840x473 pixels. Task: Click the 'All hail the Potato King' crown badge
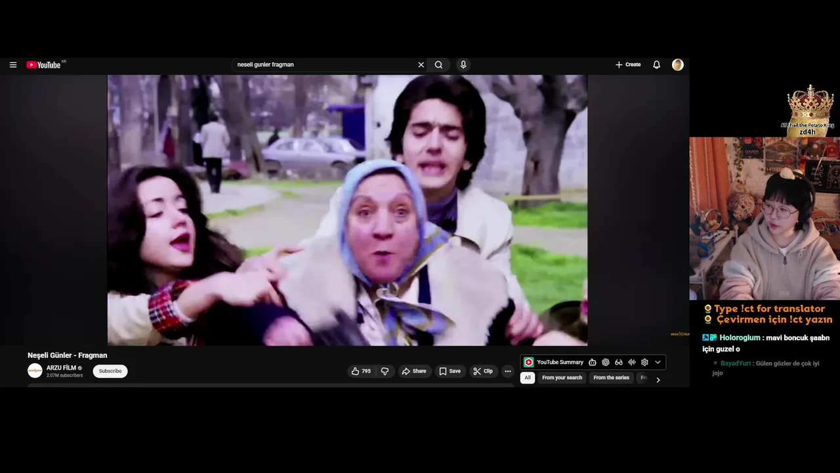click(x=810, y=110)
